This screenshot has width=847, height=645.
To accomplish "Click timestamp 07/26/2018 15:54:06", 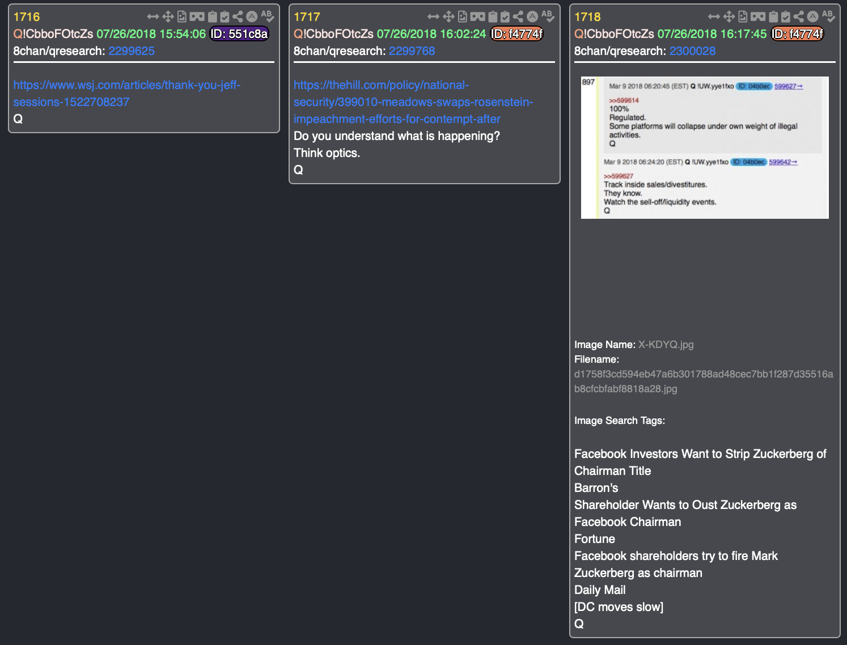I will point(151,34).
